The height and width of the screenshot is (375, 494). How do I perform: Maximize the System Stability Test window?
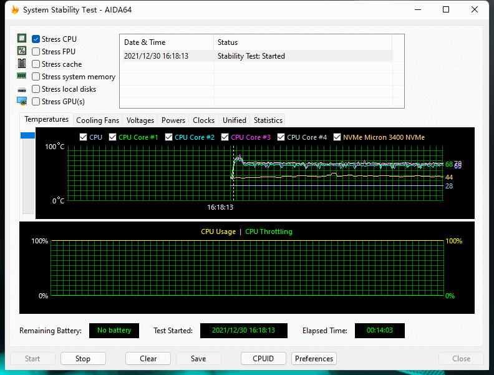coord(446,10)
